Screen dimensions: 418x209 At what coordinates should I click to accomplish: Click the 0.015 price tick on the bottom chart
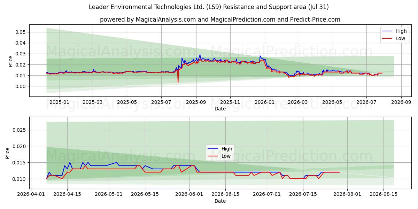20,163
